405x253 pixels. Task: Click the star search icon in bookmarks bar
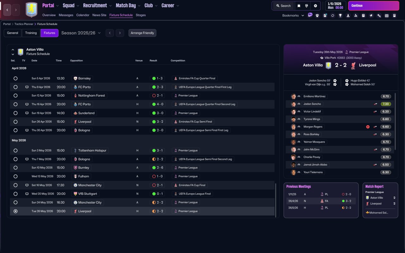coord(379,15)
